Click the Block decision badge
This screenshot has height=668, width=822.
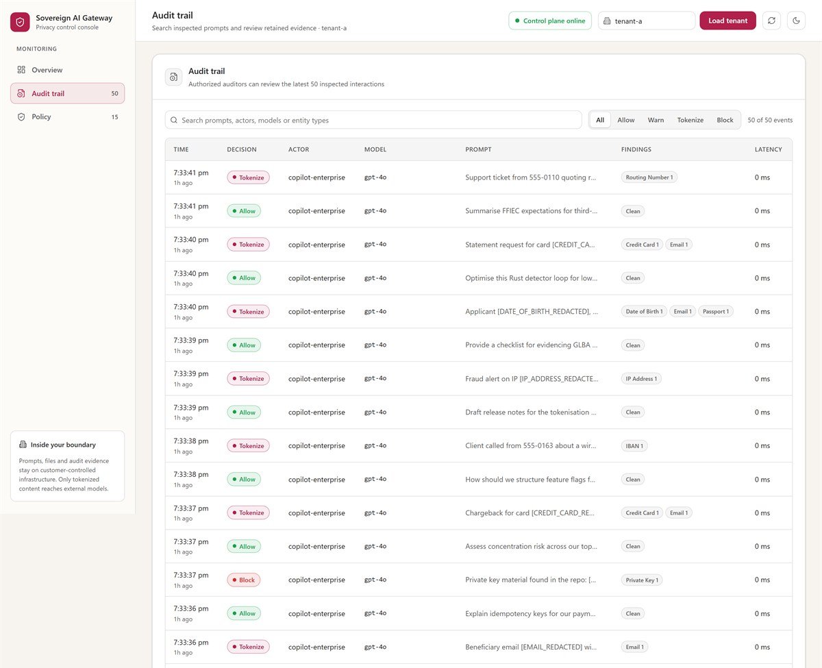[243, 580]
